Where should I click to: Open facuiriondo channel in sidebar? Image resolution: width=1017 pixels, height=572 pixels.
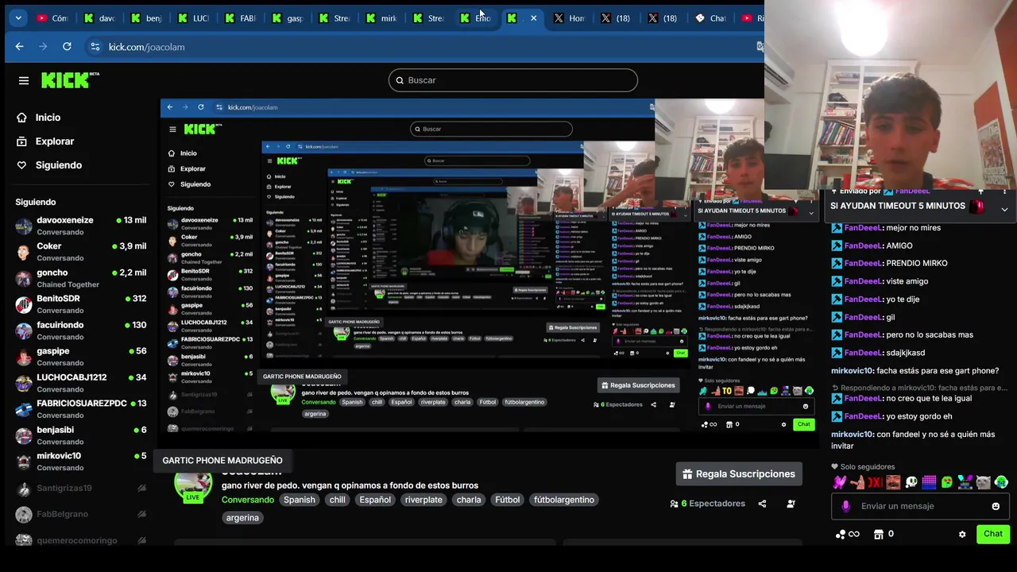point(80,330)
